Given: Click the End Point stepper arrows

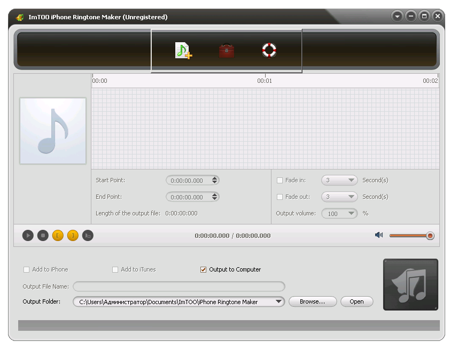Looking at the screenshot, I should point(215,197).
